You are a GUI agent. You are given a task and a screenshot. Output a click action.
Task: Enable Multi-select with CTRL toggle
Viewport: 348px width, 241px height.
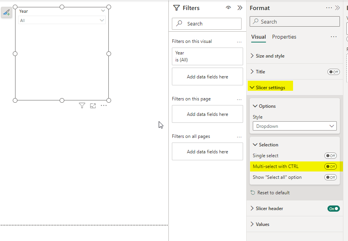331,166
